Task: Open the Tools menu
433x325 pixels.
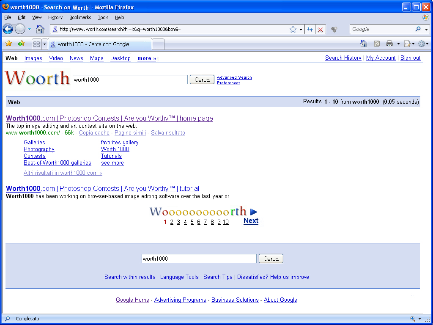Action: pyautogui.click(x=103, y=17)
